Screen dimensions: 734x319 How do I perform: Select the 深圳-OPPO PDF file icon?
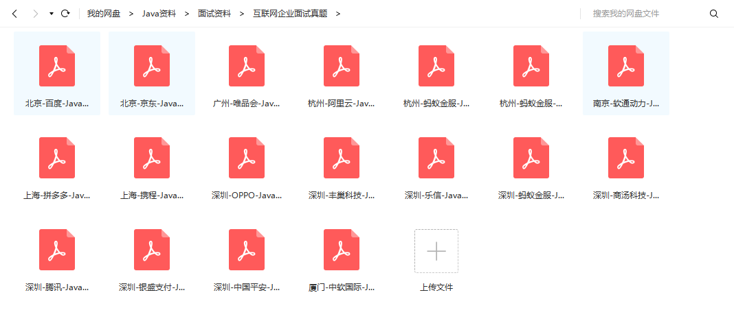[x=247, y=158]
